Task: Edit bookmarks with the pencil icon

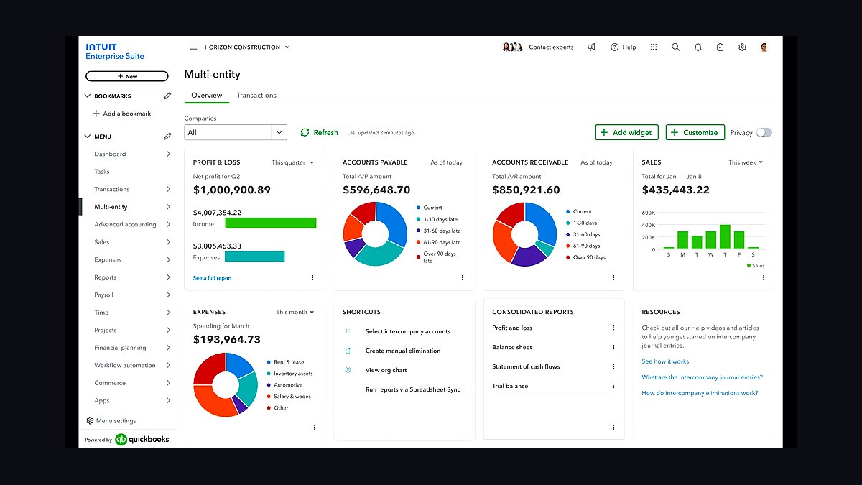Action: click(167, 96)
